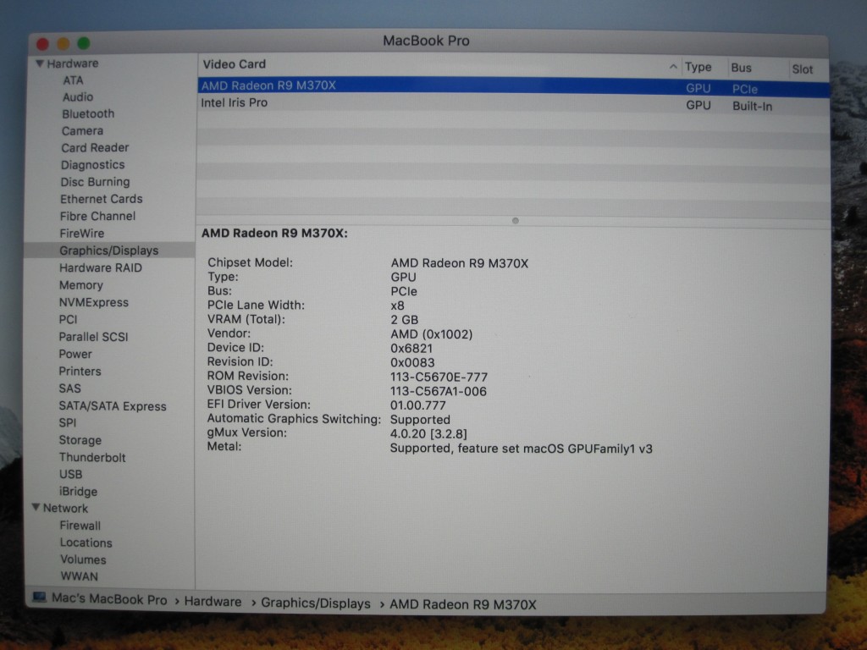Click the sort arrow in Video Card header
The height and width of the screenshot is (650, 867).
(673, 67)
